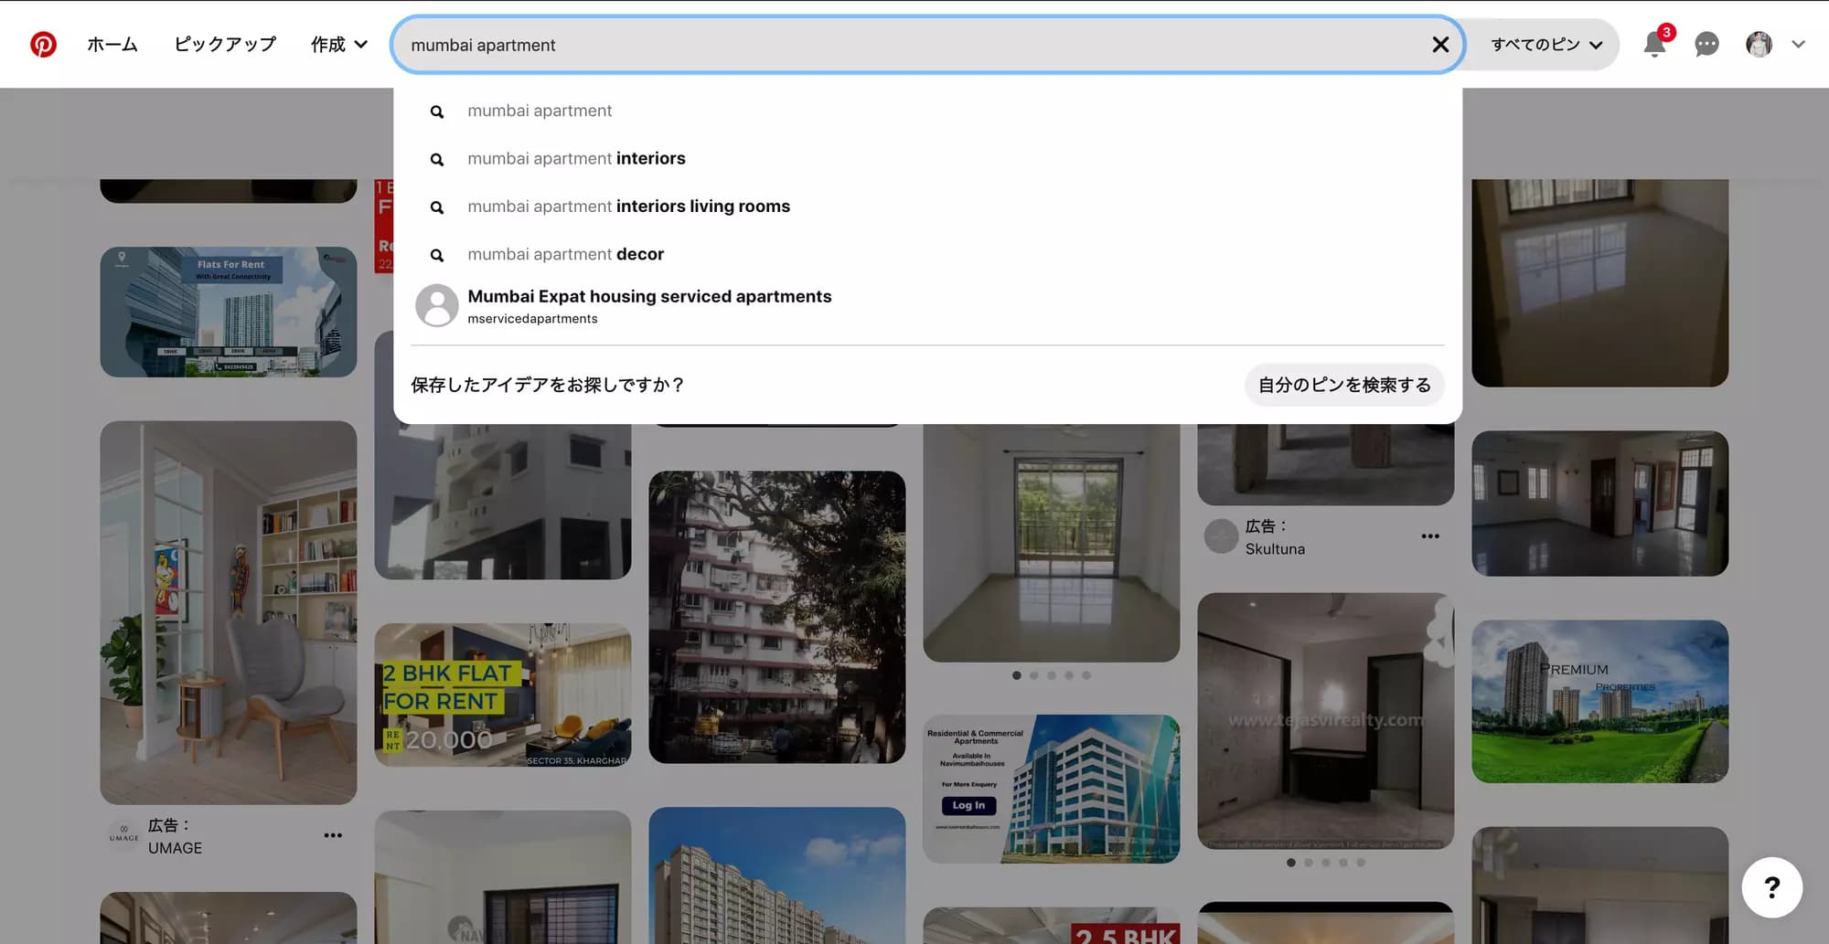Open the 2 BHK Flat For Rent pin
The image size is (1829, 944).
coord(502,695)
